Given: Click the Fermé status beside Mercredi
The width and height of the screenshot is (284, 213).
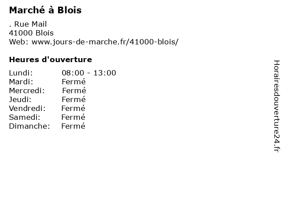Looking at the screenshot, I should point(74,91).
